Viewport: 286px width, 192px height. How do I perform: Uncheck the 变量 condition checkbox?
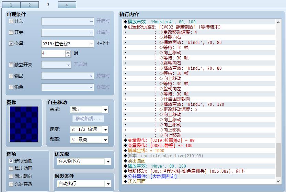(x=11, y=43)
